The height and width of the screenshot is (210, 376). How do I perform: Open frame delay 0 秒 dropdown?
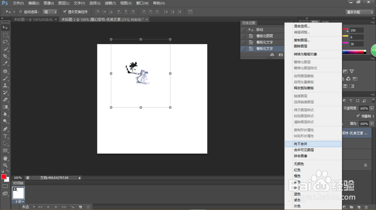tap(20, 202)
